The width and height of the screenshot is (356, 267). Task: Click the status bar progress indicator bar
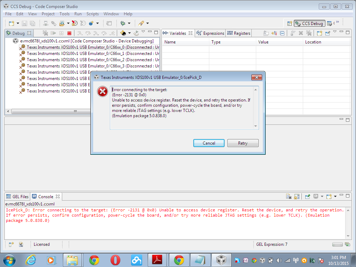pyautogui.click(x=337, y=244)
